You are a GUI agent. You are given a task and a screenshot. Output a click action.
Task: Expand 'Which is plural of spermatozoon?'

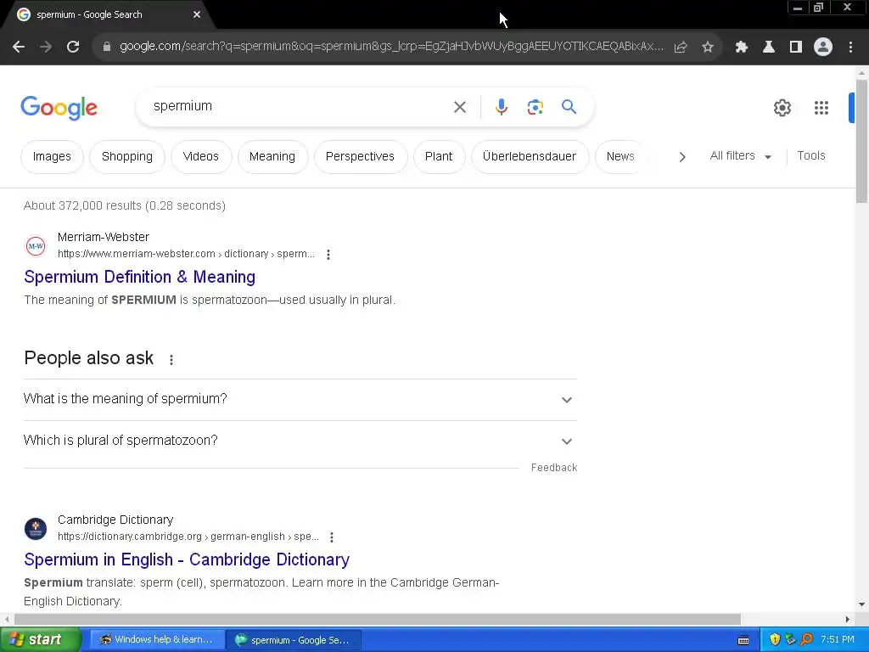[x=300, y=441]
